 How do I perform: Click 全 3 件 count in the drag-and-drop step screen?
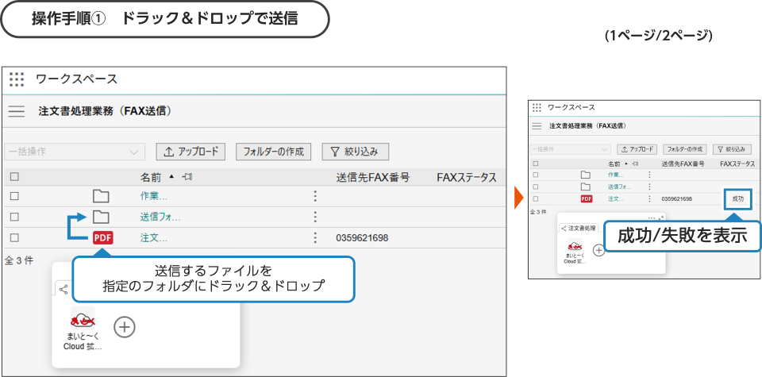[x=19, y=260]
